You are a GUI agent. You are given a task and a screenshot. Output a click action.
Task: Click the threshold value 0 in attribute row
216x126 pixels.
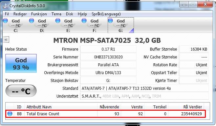click(x=165, y=114)
